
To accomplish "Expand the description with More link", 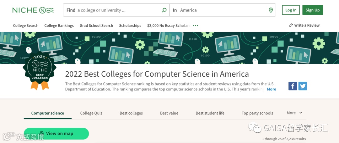I will tap(272, 89).
